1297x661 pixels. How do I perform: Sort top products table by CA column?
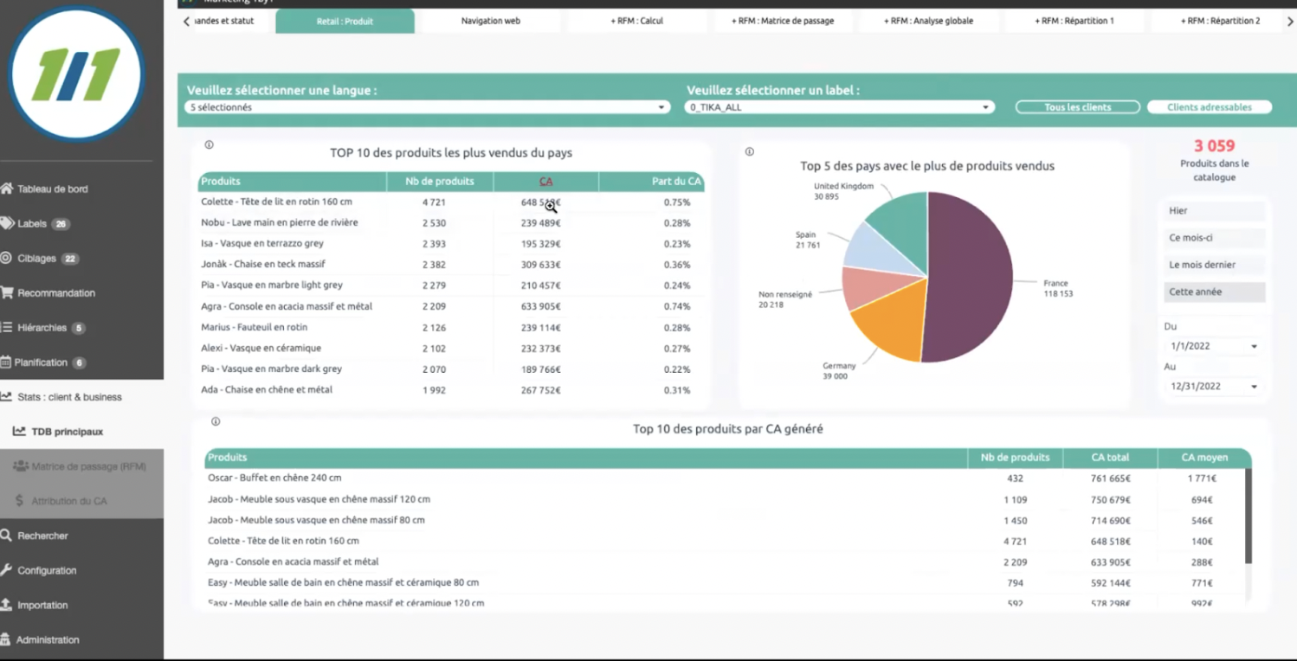click(x=545, y=182)
